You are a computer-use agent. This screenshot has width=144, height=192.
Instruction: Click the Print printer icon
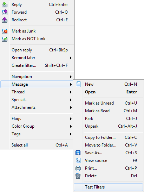coord(78,168)
